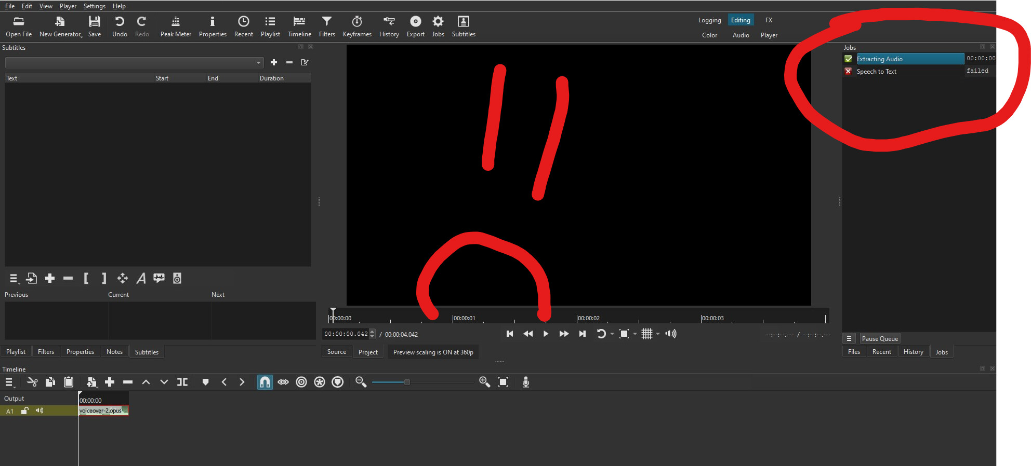The height and width of the screenshot is (466, 1031).
Task: Toggle timeline snapping magnet
Action: coord(265,382)
